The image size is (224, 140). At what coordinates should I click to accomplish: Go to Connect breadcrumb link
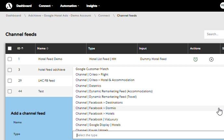(104, 16)
